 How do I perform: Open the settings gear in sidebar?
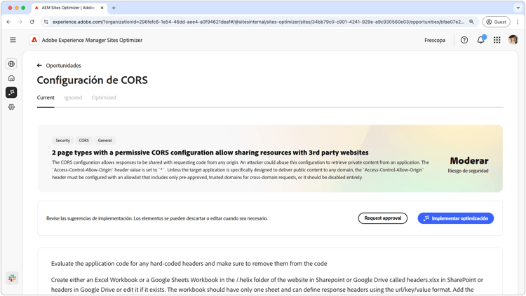pyautogui.click(x=11, y=107)
